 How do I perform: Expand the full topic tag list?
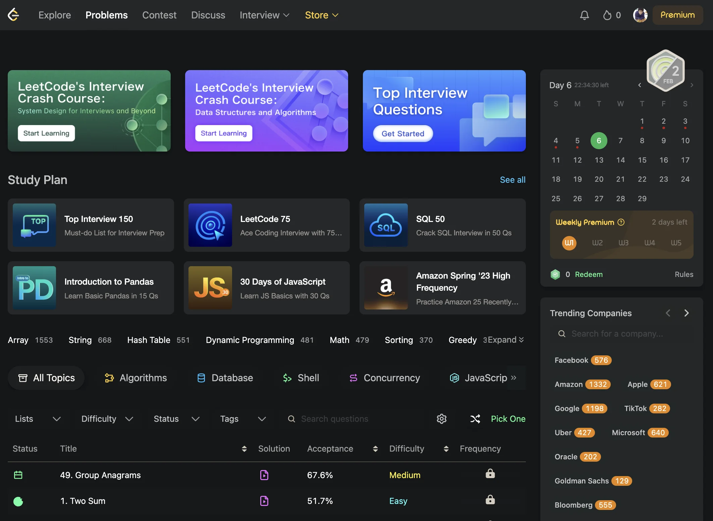[506, 340]
